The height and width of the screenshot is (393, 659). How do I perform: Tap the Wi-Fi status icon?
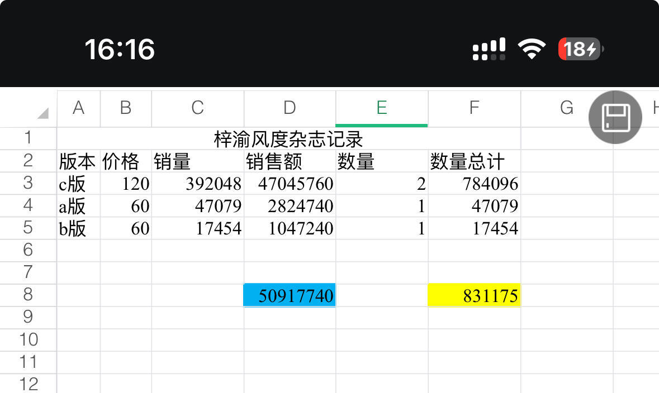(x=532, y=49)
